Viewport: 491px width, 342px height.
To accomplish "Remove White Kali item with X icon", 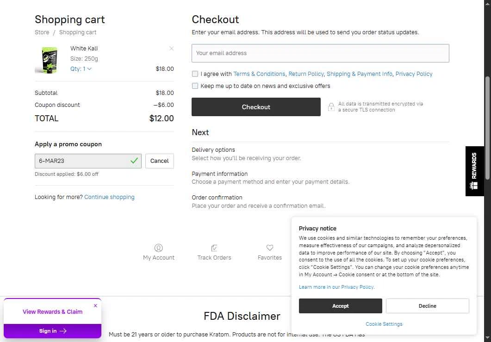I will pyautogui.click(x=171, y=48).
